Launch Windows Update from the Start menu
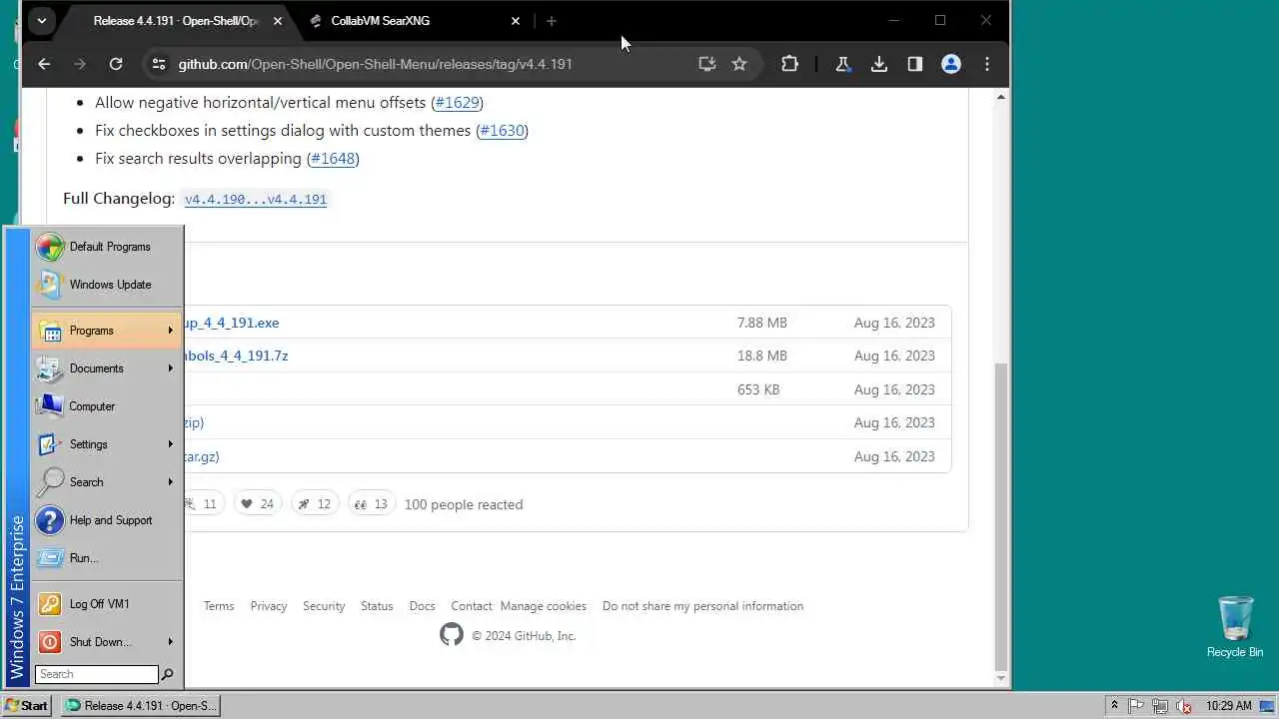 107,285
